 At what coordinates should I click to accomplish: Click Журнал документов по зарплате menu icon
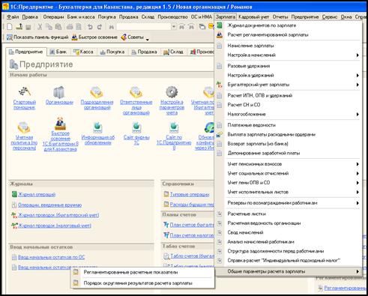[219, 25]
